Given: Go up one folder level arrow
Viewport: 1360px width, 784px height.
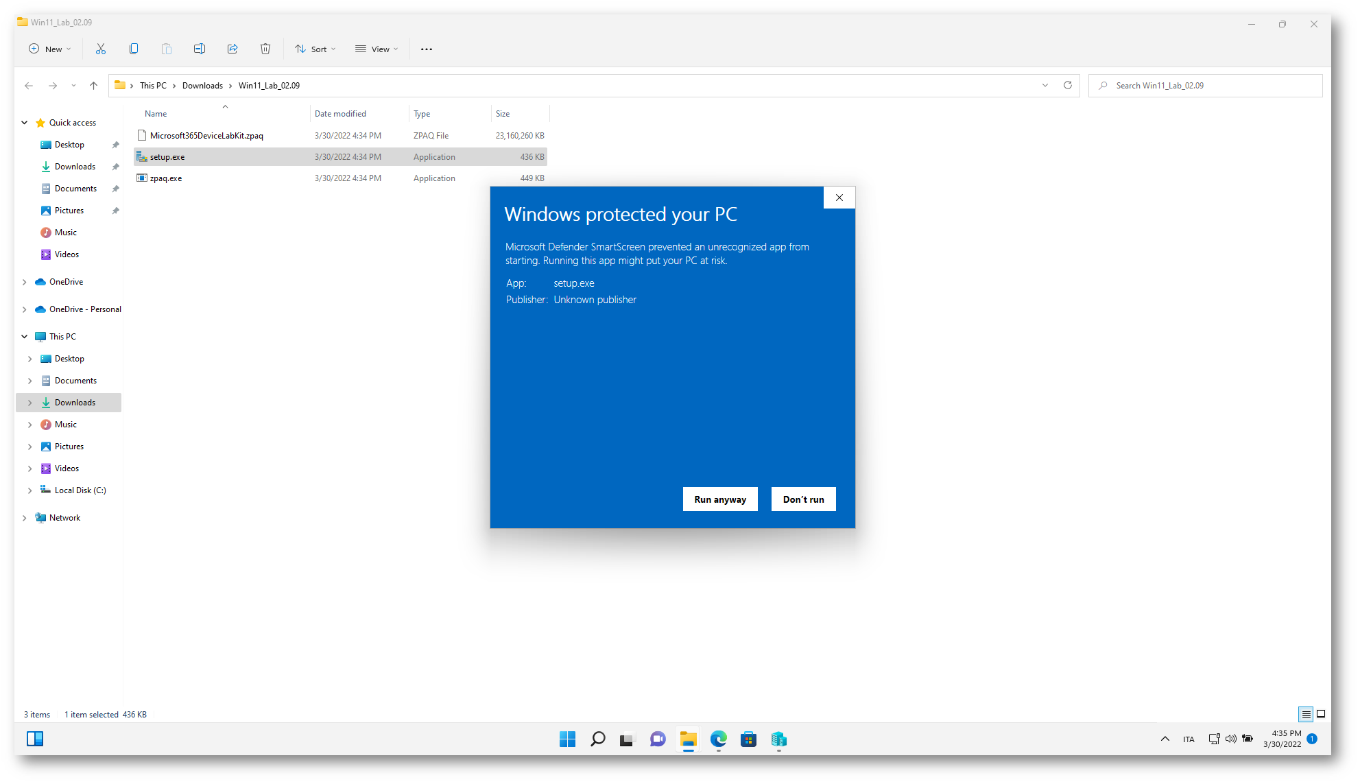Looking at the screenshot, I should click(x=94, y=86).
